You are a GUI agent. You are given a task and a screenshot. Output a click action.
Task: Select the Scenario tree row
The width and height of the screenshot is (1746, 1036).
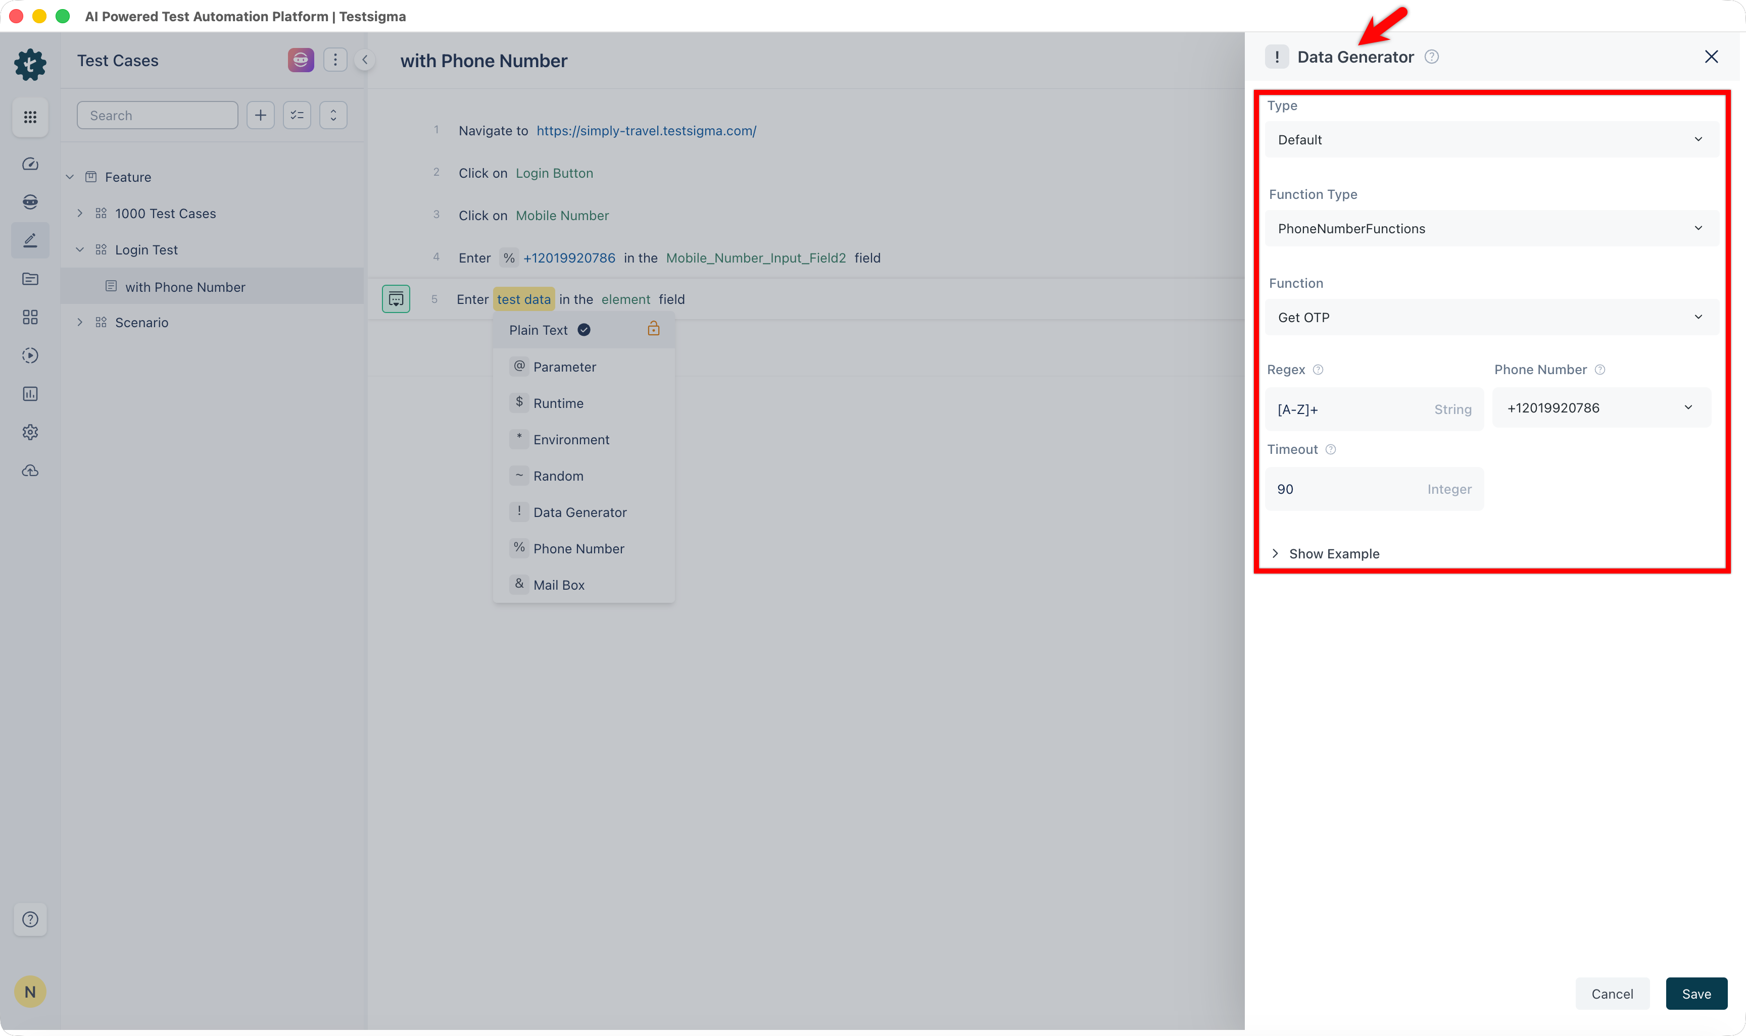[x=212, y=323]
